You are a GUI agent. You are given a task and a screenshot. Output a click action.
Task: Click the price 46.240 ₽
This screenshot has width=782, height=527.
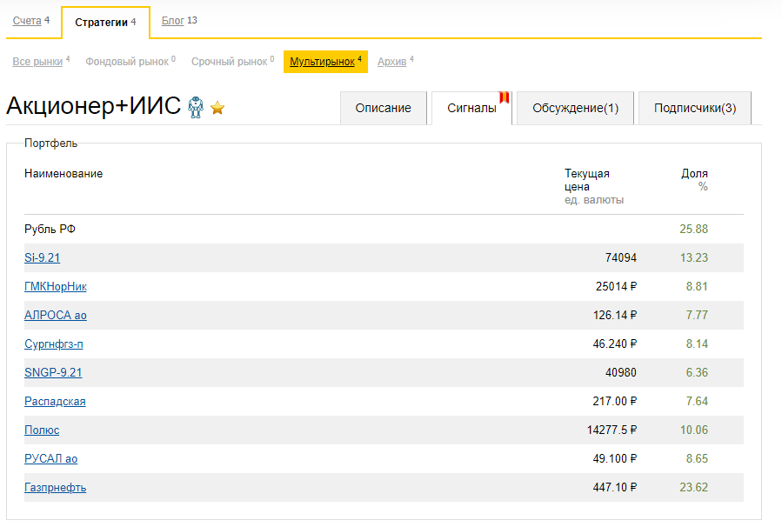click(x=615, y=344)
